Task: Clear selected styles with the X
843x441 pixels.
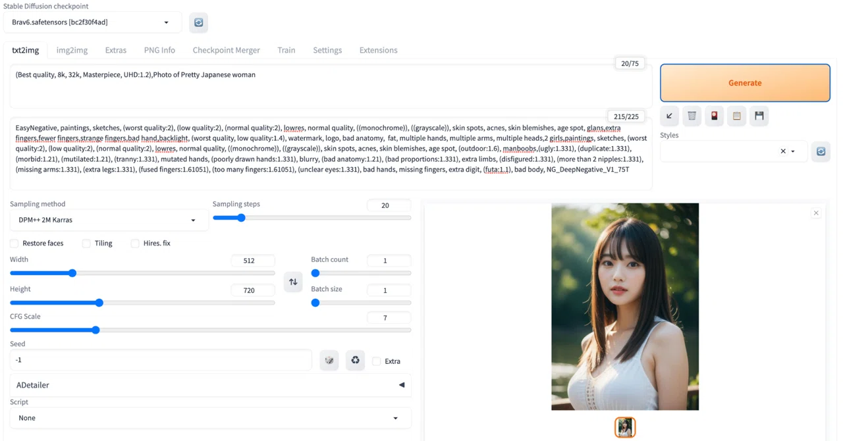Action: click(x=783, y=151)
